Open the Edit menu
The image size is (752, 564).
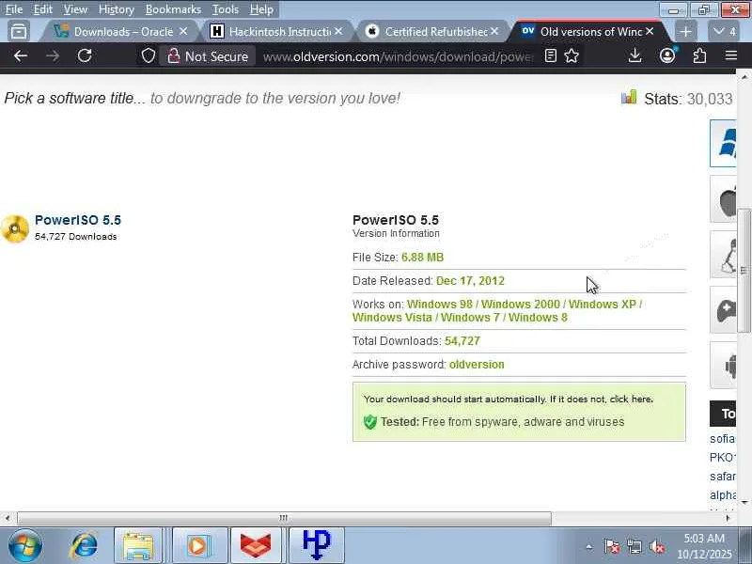tap(42, 9)
